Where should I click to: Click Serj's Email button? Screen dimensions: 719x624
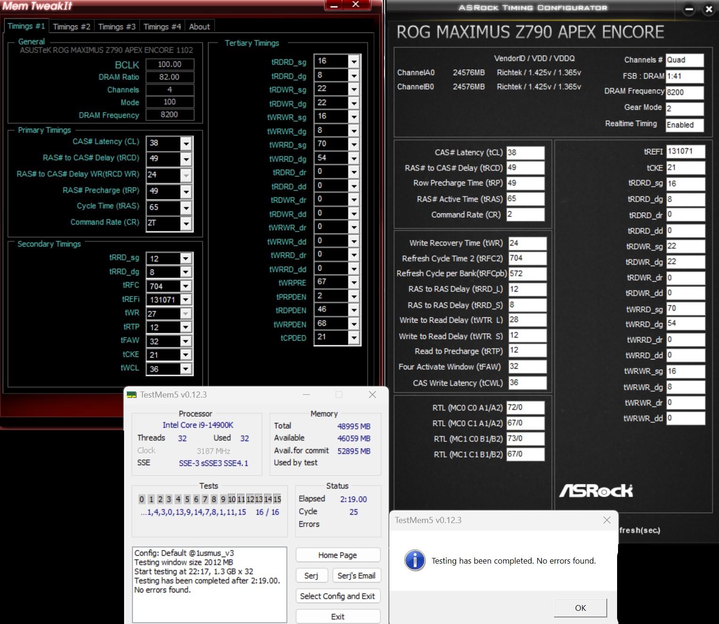pyautogui.click(x=356, y=575)
